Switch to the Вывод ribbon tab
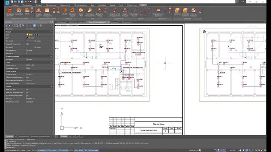Screen dimensions: 271x152 [x=112, y=5]
